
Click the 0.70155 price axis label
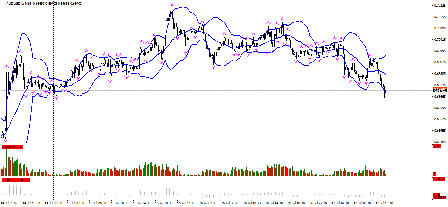coord(440,17)
